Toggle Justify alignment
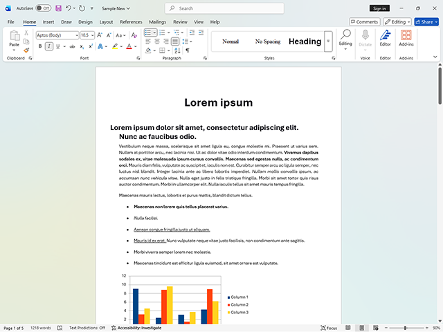The height and width of the screenshot is (332, 443). click(175, 41)
